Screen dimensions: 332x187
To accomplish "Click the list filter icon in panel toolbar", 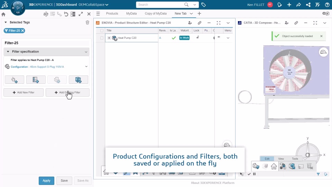I will pyautogui.click(x=53, y=14).
